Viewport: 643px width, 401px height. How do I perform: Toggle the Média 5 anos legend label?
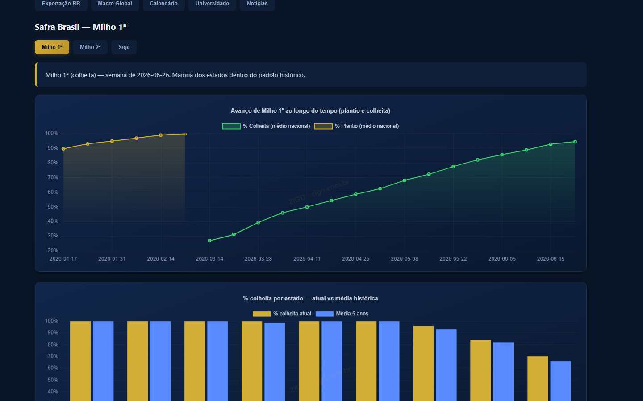[x=352, y=314]
